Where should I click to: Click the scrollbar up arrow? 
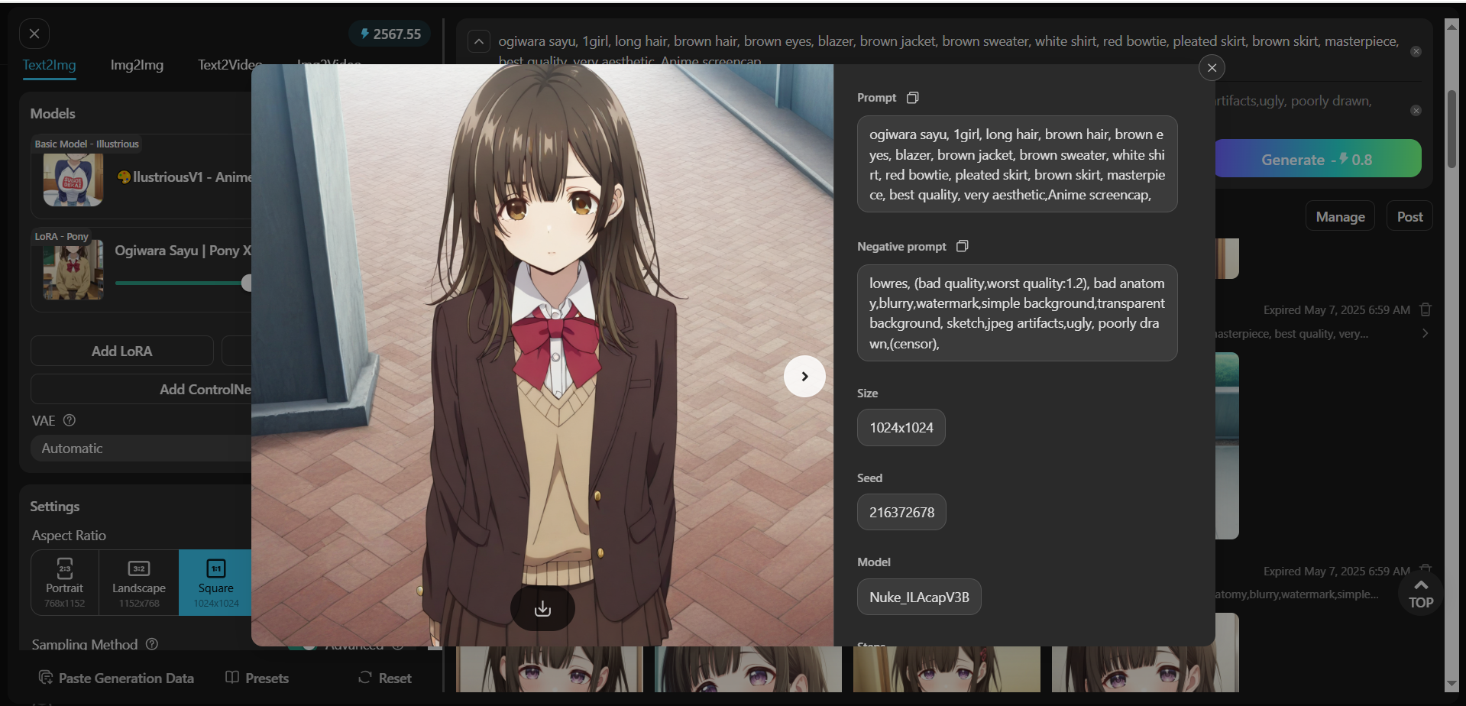(x=1451, y=26)
